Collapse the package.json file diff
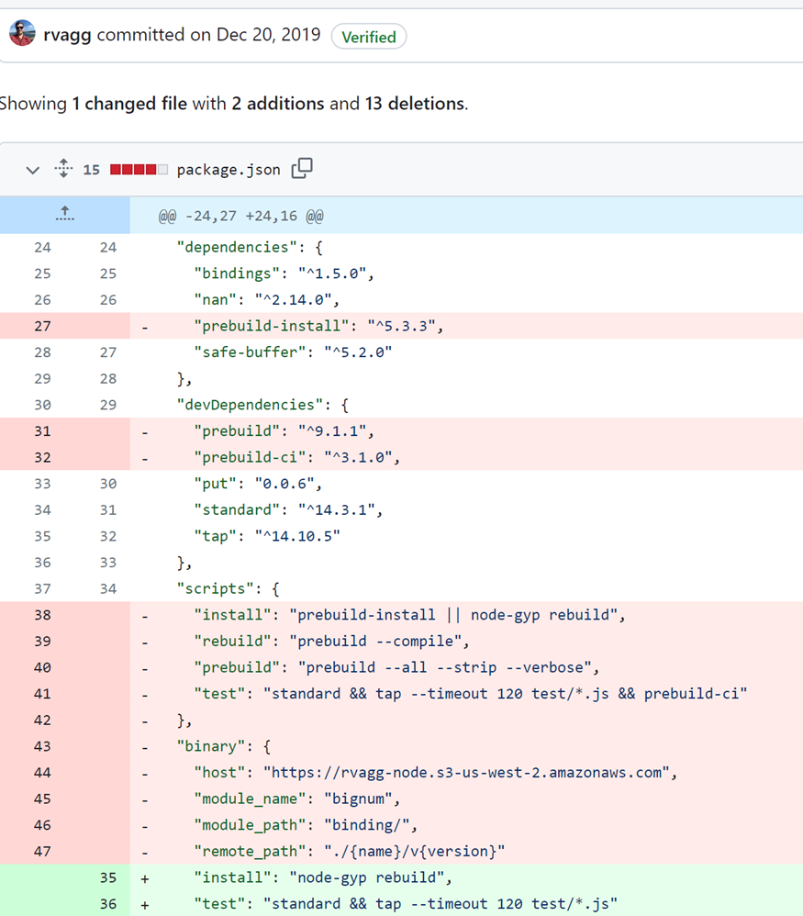 point(33,170)
